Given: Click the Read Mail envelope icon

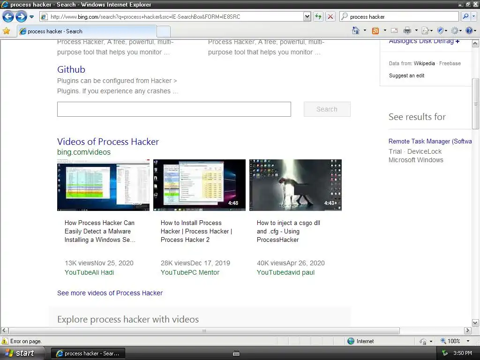Looking at the screenshot, I should [x=394, y=30].
